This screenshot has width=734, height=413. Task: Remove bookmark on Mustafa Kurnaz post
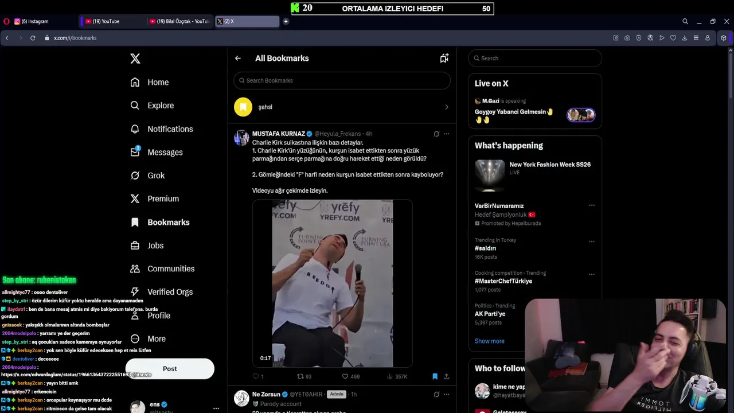point(435,376)
